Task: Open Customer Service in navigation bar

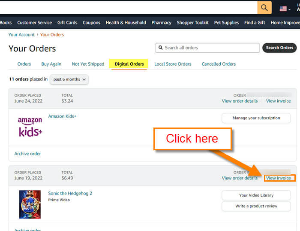Action: pos(34,23)
